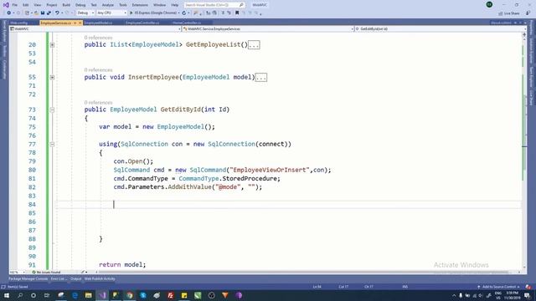Open the Window menu
Image resolution: width=536 pixels, height=301 pixels.
click(159, 5)
